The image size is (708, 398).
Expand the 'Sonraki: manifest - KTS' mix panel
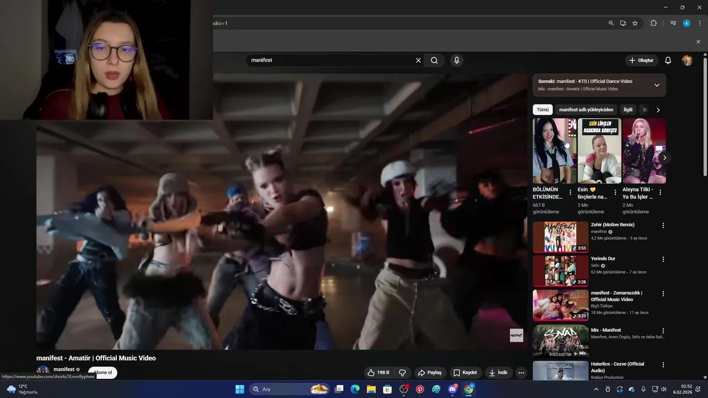pyautogui.click(x=657, y=85)
